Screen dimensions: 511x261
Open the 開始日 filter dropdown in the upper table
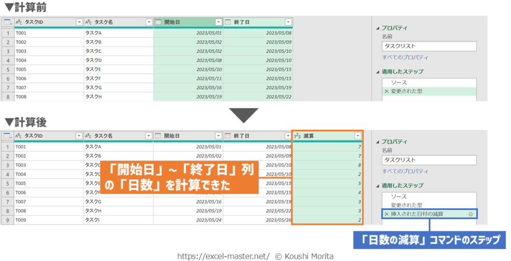tap(218, 22)
